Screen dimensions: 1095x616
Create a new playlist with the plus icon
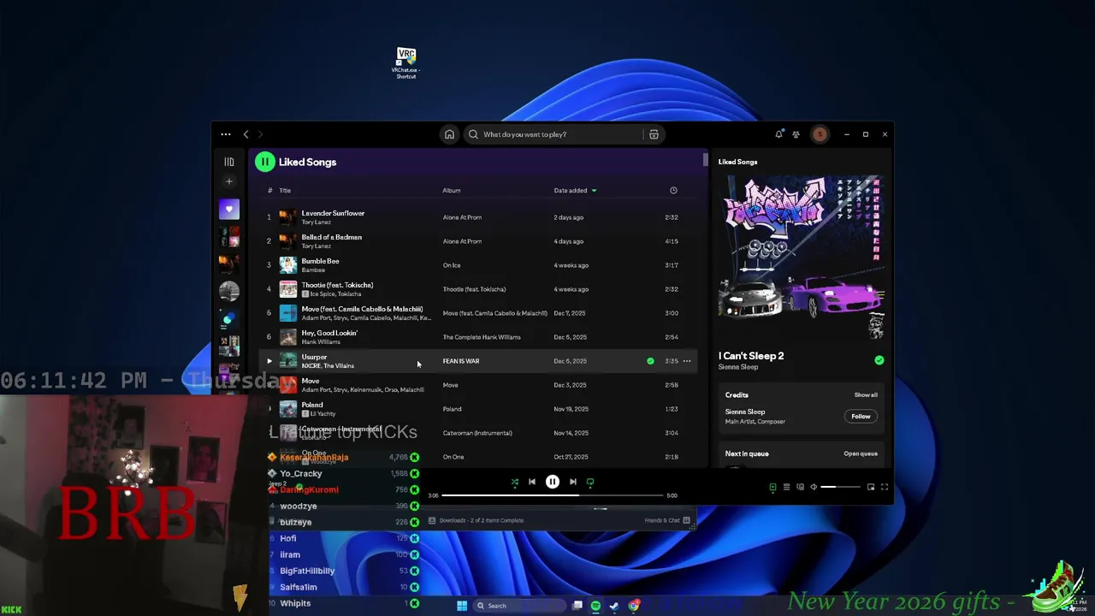point(228,181)
